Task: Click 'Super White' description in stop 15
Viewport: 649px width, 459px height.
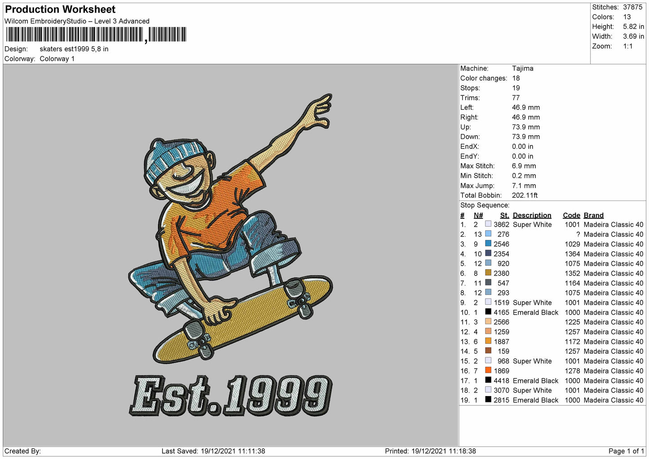Action: (532, 361)
